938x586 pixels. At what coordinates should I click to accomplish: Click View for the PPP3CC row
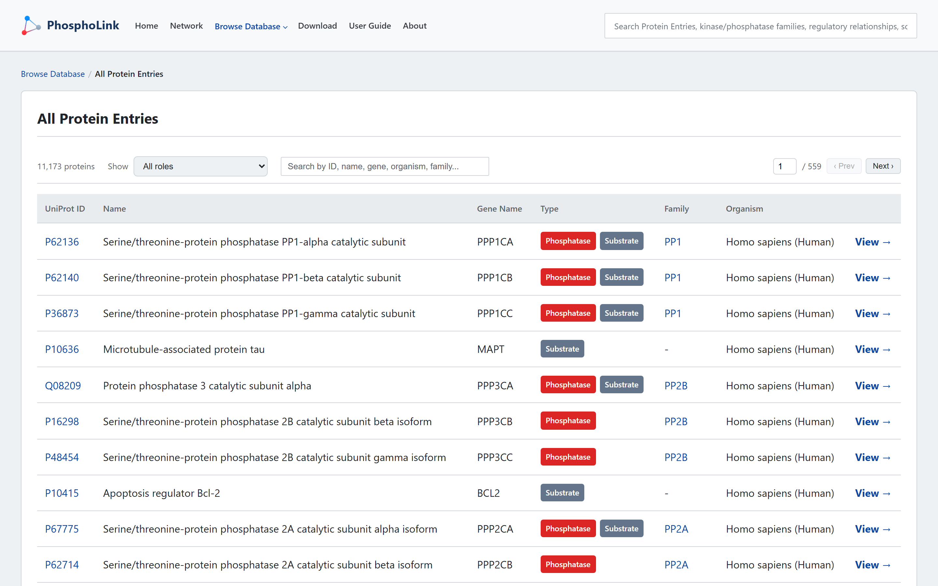click(x=873, y=457)
